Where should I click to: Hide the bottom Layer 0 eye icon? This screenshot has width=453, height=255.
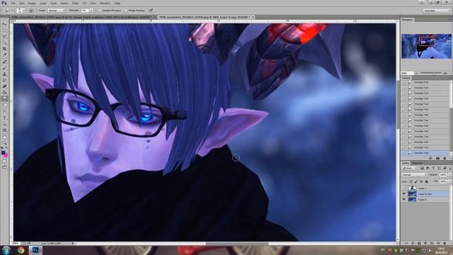pos(404,200)
